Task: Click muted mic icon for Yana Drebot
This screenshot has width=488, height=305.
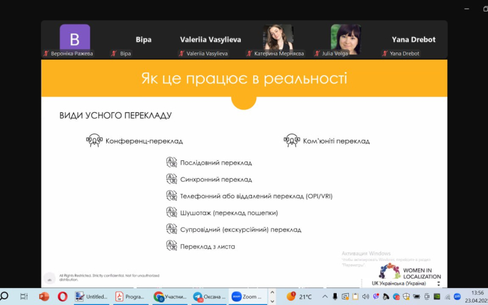Action: (x=384, y=54)
